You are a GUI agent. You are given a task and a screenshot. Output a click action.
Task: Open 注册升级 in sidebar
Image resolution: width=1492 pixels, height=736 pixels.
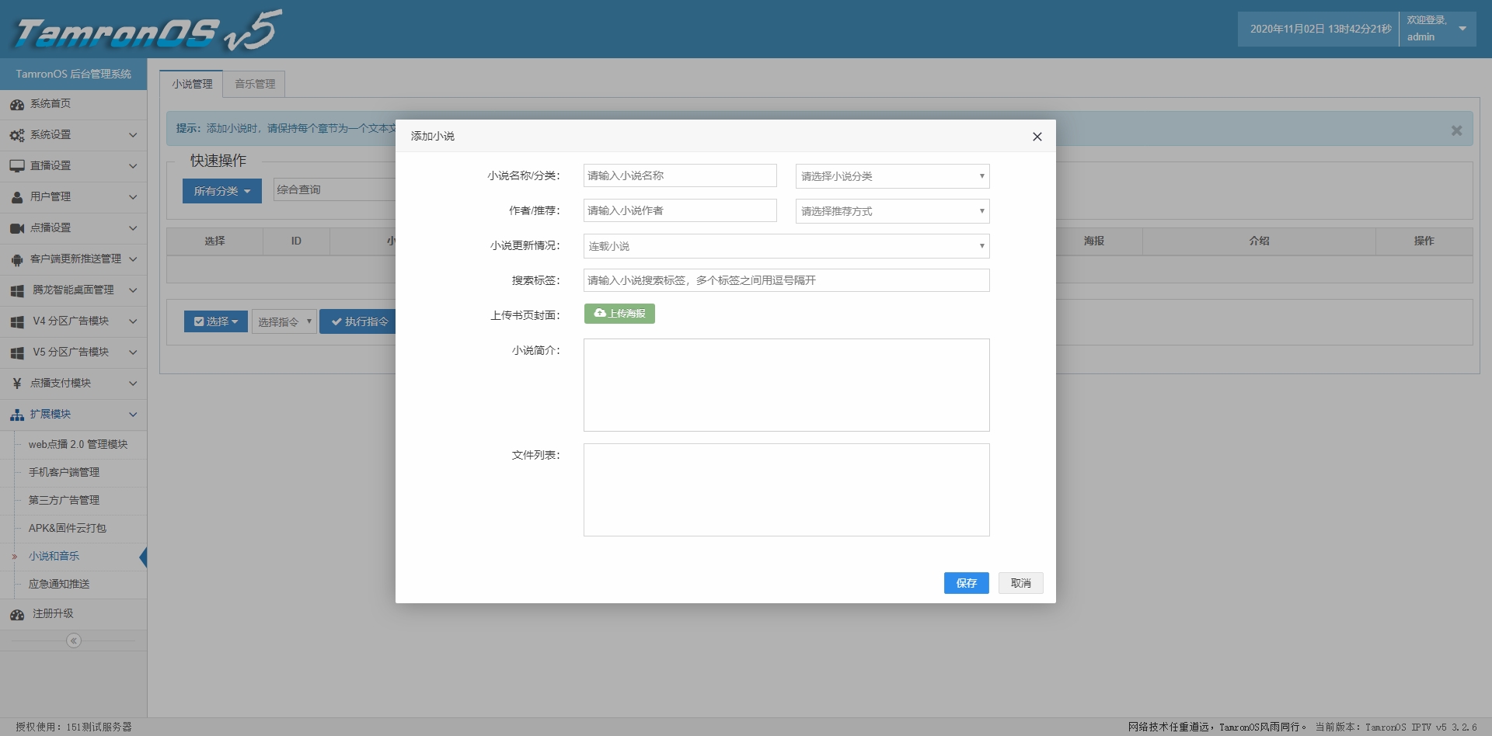tap(73, 614)
